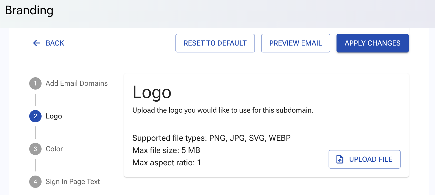
Task: Click the UPLOAD FILE button text
Action: click(x=371, y=159)
